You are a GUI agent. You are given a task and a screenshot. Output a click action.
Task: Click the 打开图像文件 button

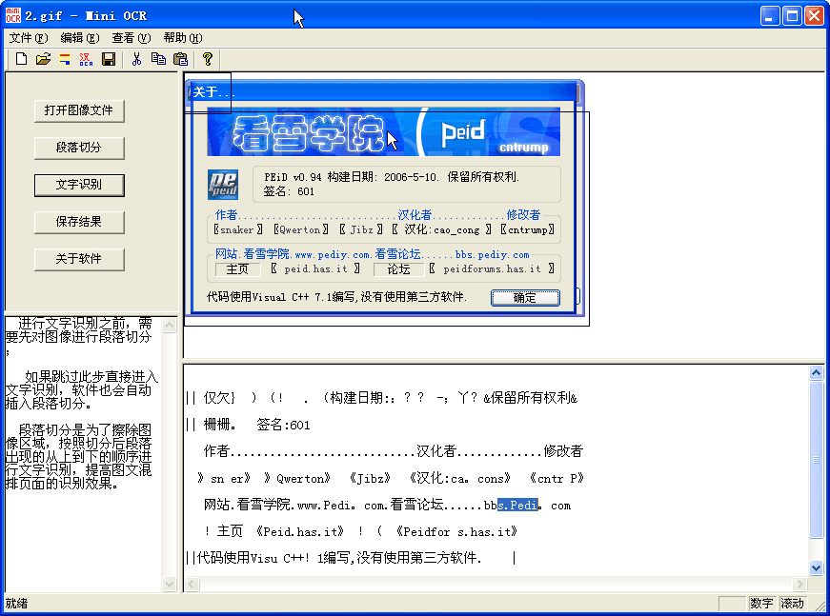point(79,110)
